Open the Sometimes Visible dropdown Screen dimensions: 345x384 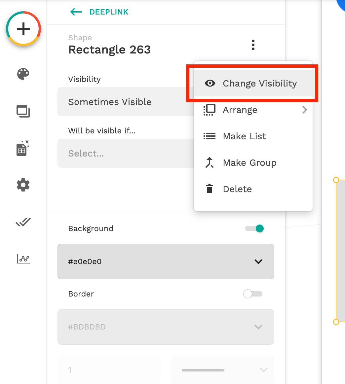click(x=125, y=102)
